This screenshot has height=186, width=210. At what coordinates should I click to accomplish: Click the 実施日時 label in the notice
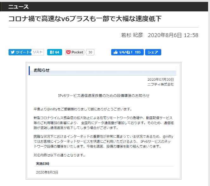click(x=42, y=164)
